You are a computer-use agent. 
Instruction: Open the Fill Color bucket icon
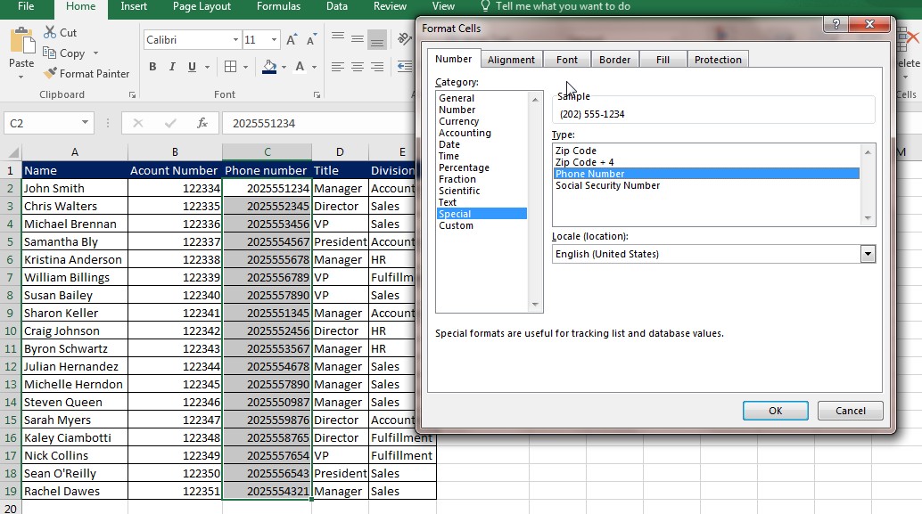click(x=269, y=67)
